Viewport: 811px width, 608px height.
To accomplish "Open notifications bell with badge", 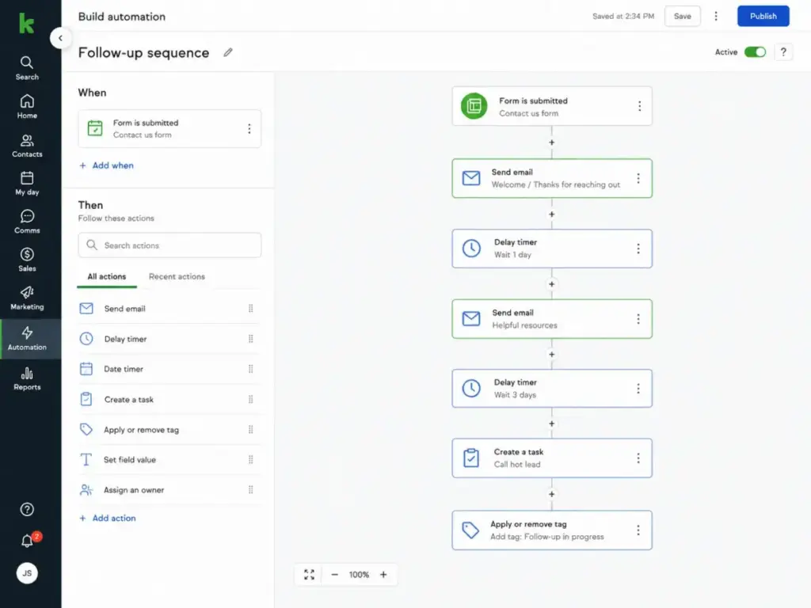I will [x=29, y=540].
